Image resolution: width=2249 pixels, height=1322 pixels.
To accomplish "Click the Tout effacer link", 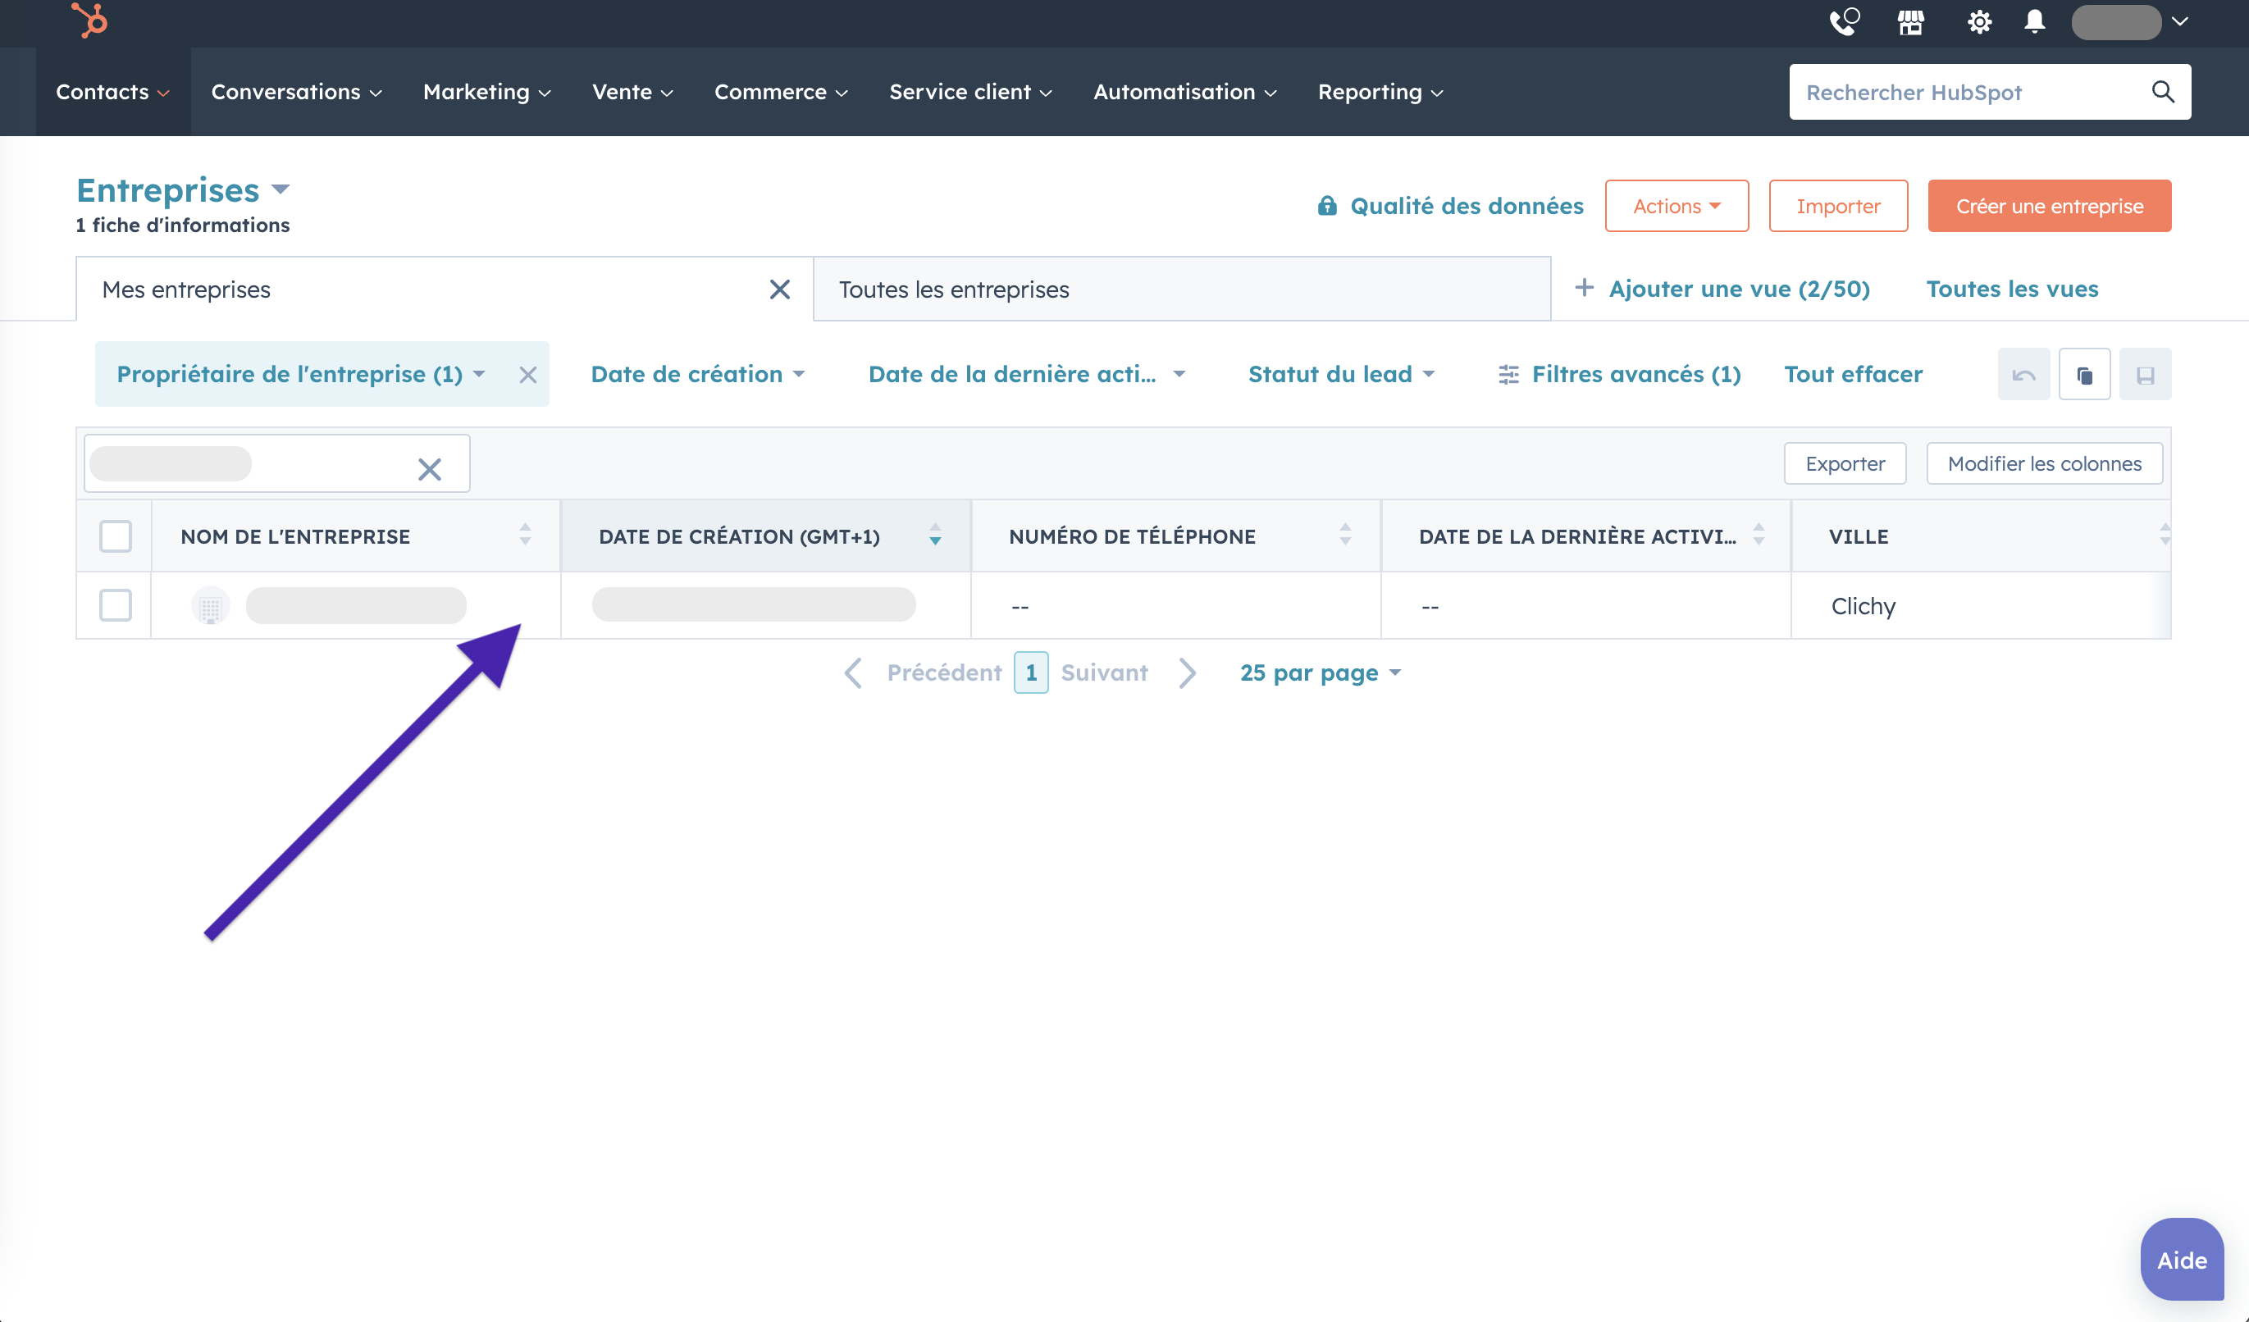I will pyautogui.click(x=1853, y=375).
